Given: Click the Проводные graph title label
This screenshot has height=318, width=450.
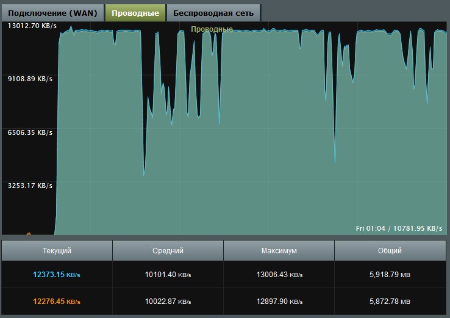Looking at the screenshot, I should 212,29.
